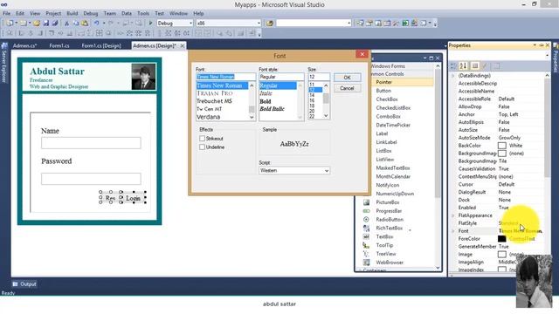Click the Cut scissors icon
559x314 pixels.
tap(66, 24)
